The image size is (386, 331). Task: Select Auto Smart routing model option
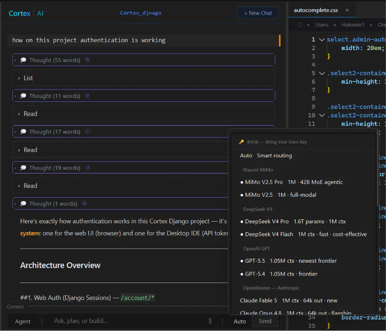click(304, 156)
